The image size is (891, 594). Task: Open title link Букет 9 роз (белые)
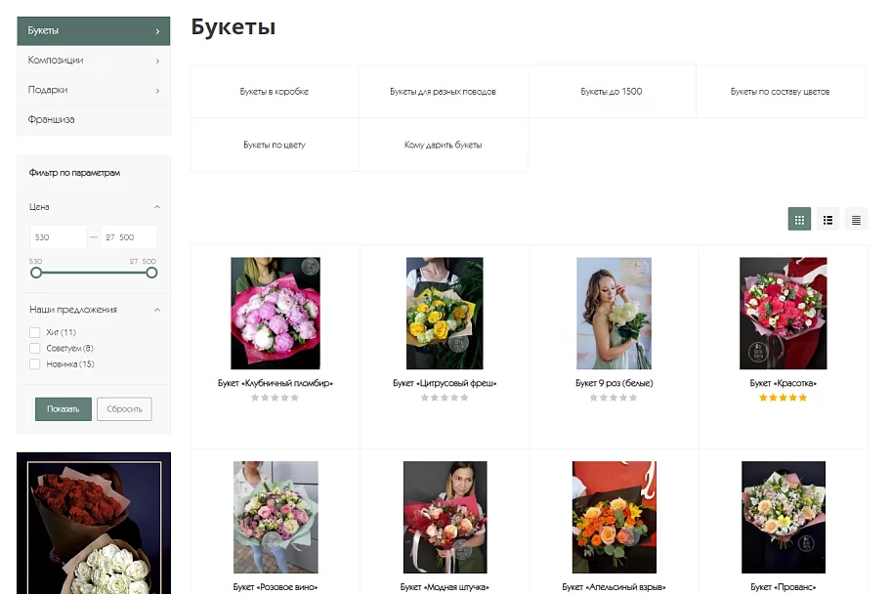point(614,383)
